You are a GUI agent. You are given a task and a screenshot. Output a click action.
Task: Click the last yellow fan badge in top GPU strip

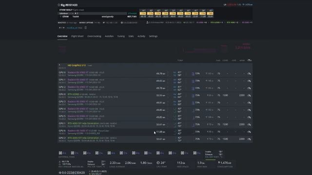coord(210,14)
